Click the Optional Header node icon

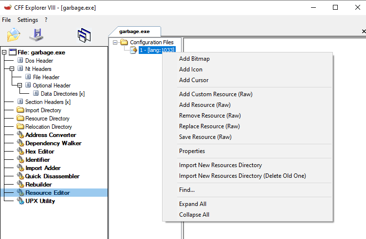coord(28,85)
